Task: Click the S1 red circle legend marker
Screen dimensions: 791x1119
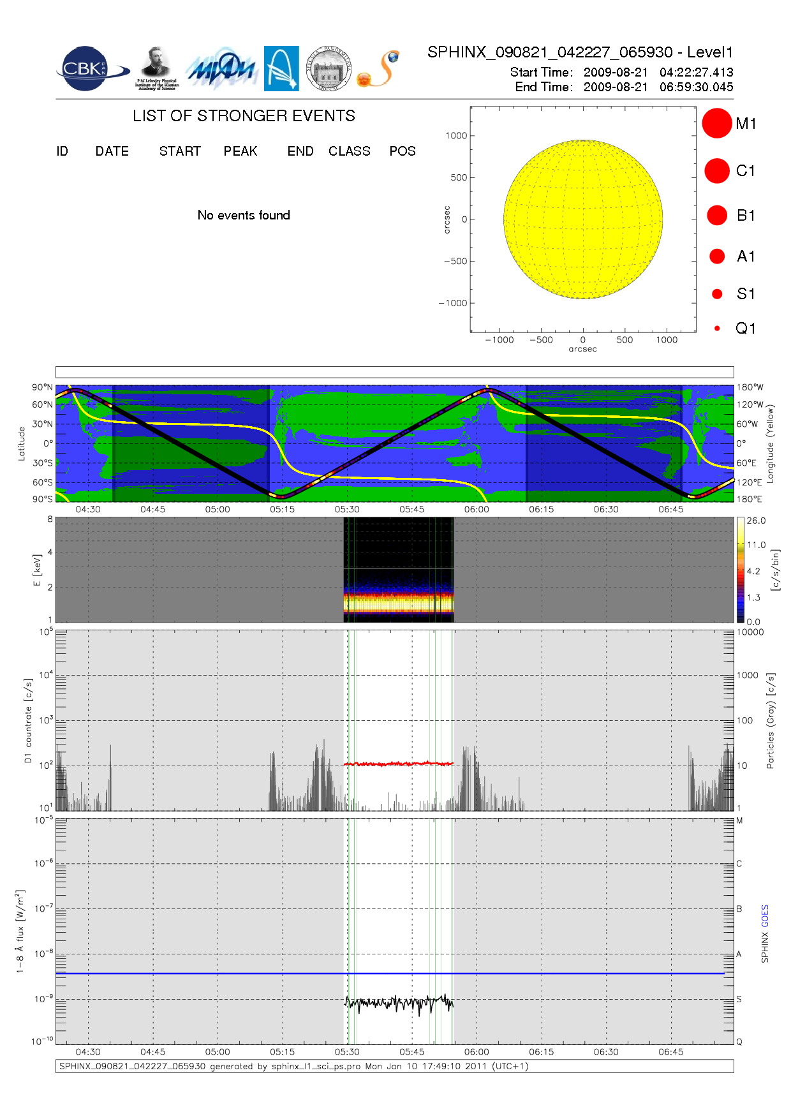Action: click(x=717, y=294)
